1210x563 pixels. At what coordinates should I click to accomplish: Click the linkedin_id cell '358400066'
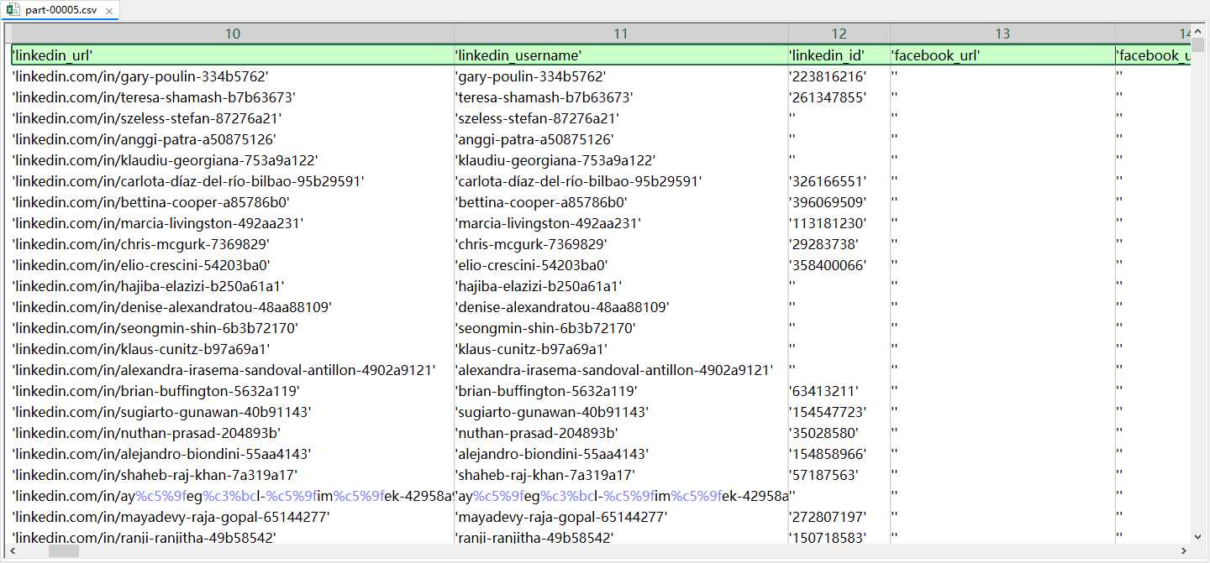tap(839, 265)
